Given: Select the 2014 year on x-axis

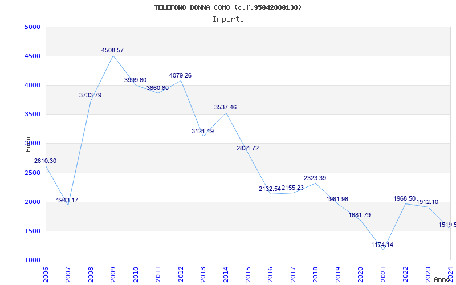Looking at the screenshot, I should point(226,273).
